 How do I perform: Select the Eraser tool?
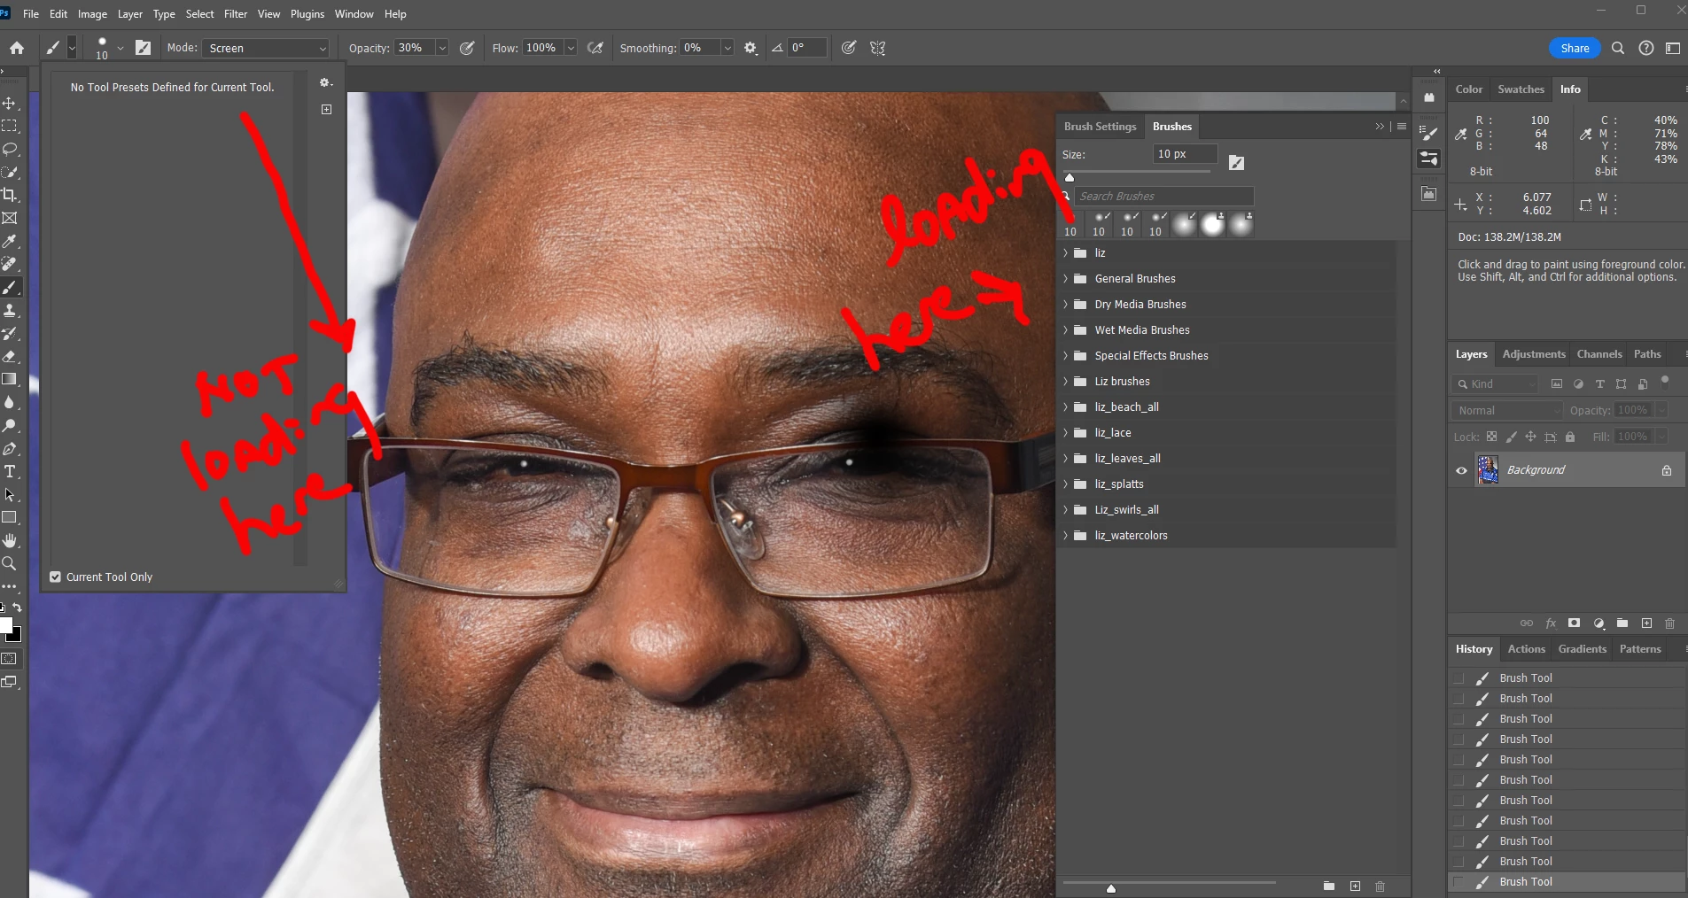(10, 356)
